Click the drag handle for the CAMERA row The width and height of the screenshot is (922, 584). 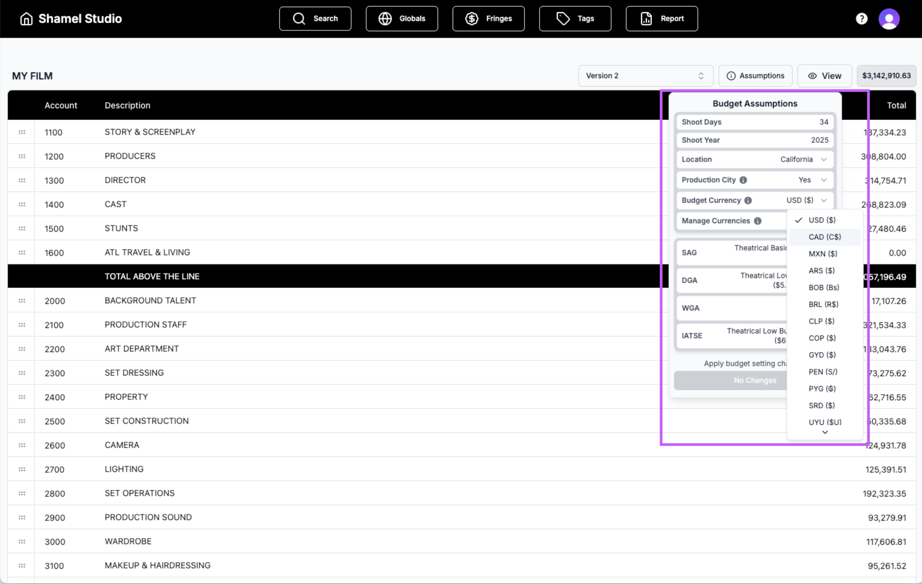point(22,445)
